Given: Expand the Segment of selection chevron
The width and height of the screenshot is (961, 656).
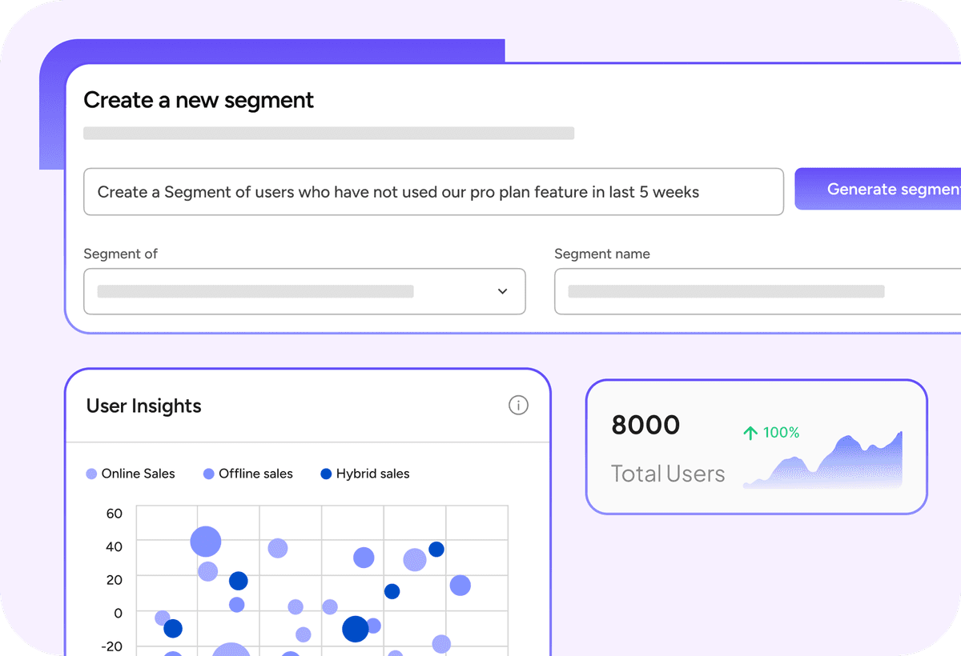Looking at the screenshot, I should (x=505, y=291).
